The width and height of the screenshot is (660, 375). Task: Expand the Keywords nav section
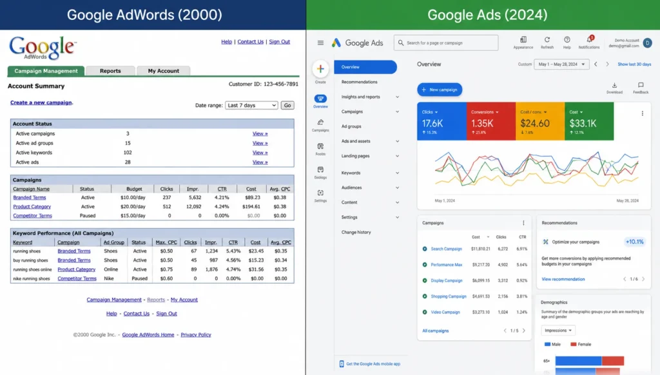397,173
